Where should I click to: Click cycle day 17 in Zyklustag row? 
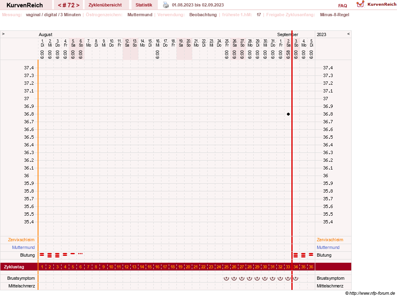[165, 267]
